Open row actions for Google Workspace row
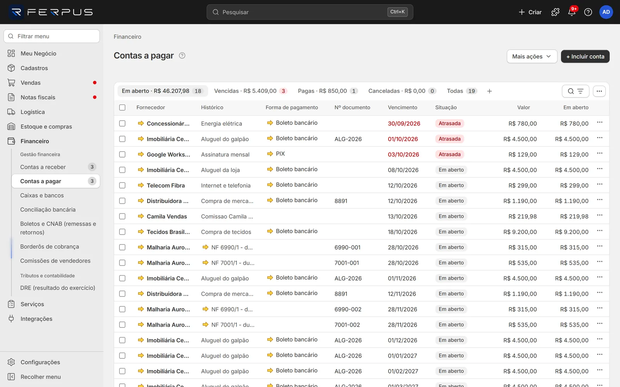Screen dimensions: 620x387 599,154
